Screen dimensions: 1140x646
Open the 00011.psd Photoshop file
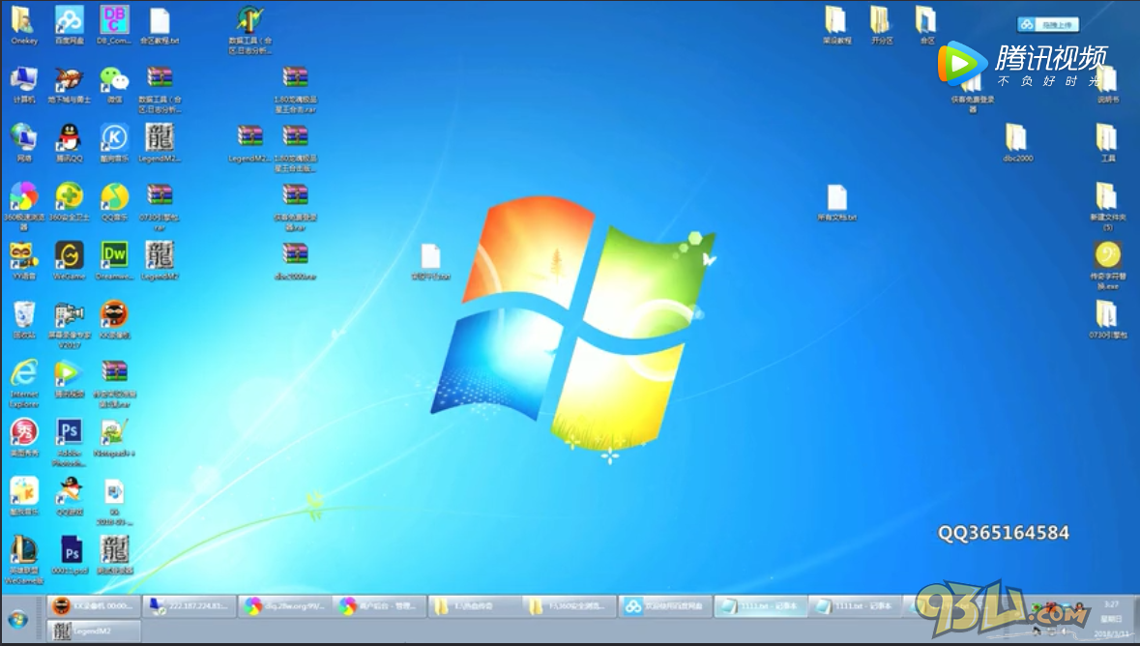click(x=71, y=556)
